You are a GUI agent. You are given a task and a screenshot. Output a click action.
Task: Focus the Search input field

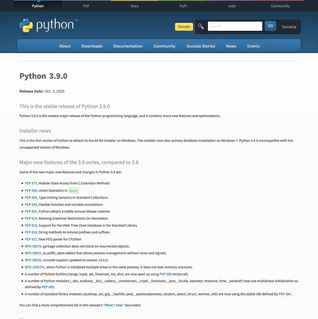[235, 26]
